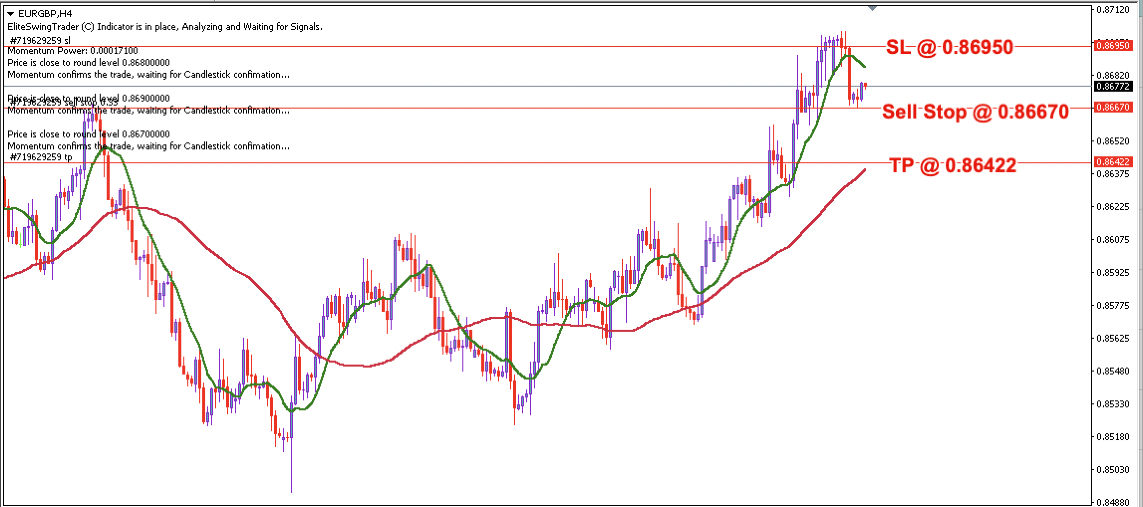
Task: Click the gray scroll-to-end triangle marker
Action: pos(872,8)
